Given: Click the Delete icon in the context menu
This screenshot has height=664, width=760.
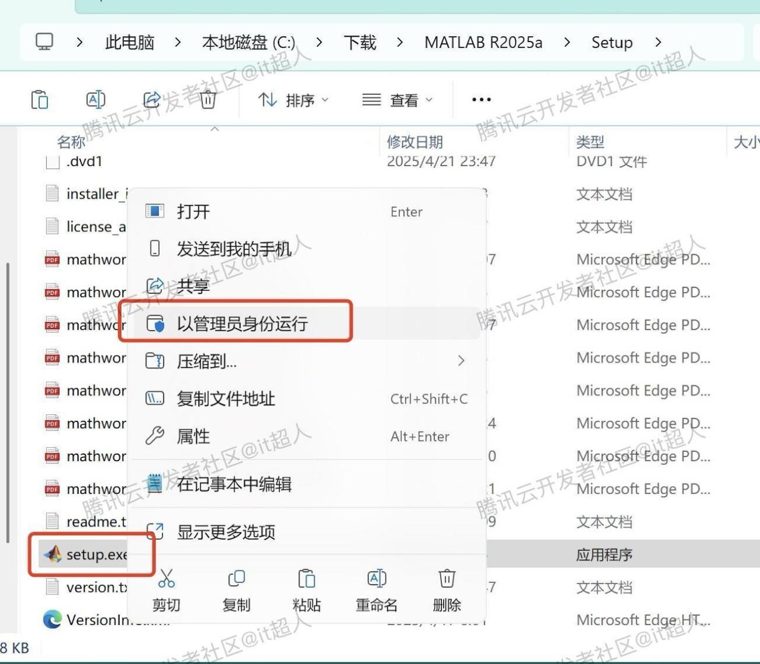Looking at the screenshot, I should click(x=446, y=577).
